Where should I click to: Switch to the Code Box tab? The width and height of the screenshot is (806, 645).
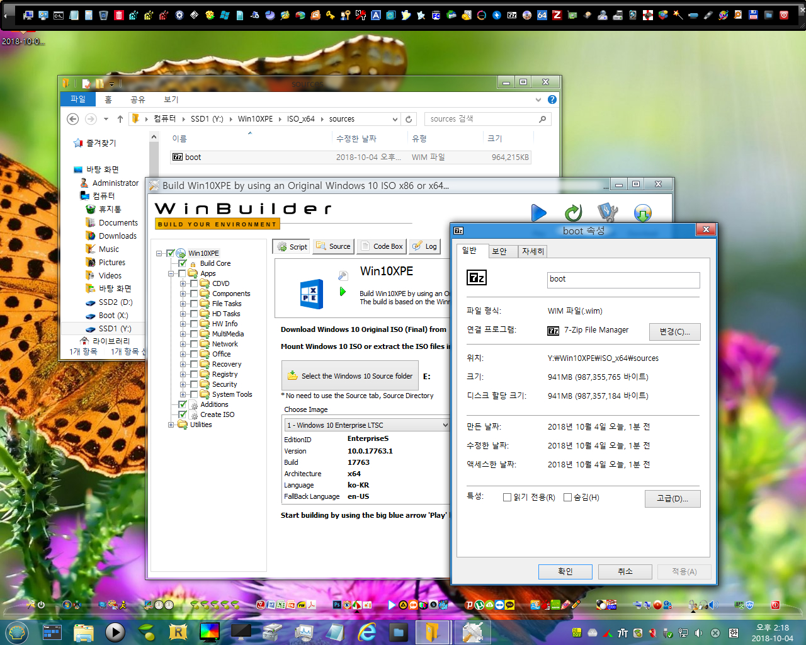click(382, 246)
